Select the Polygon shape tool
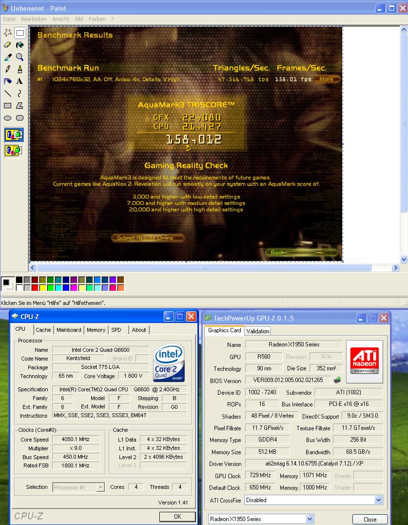408x525 pixels. click(20, 106)
